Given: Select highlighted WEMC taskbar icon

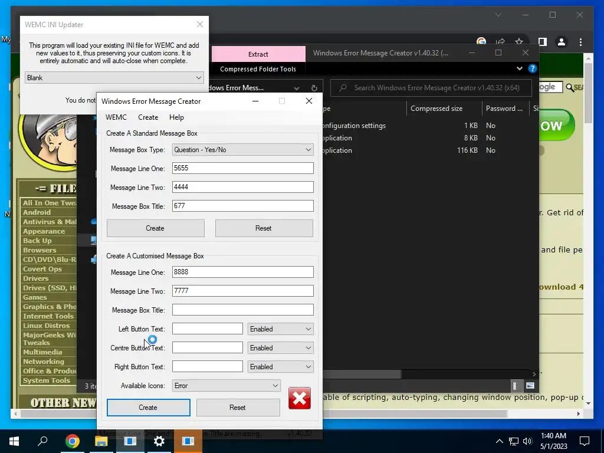Looking at the screenshot, I should tap(188, 441).
